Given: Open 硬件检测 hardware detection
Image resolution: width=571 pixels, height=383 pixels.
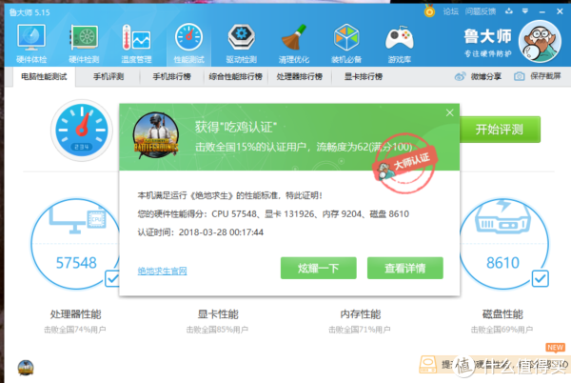Looking at the screenshot, I should point(84,44).
